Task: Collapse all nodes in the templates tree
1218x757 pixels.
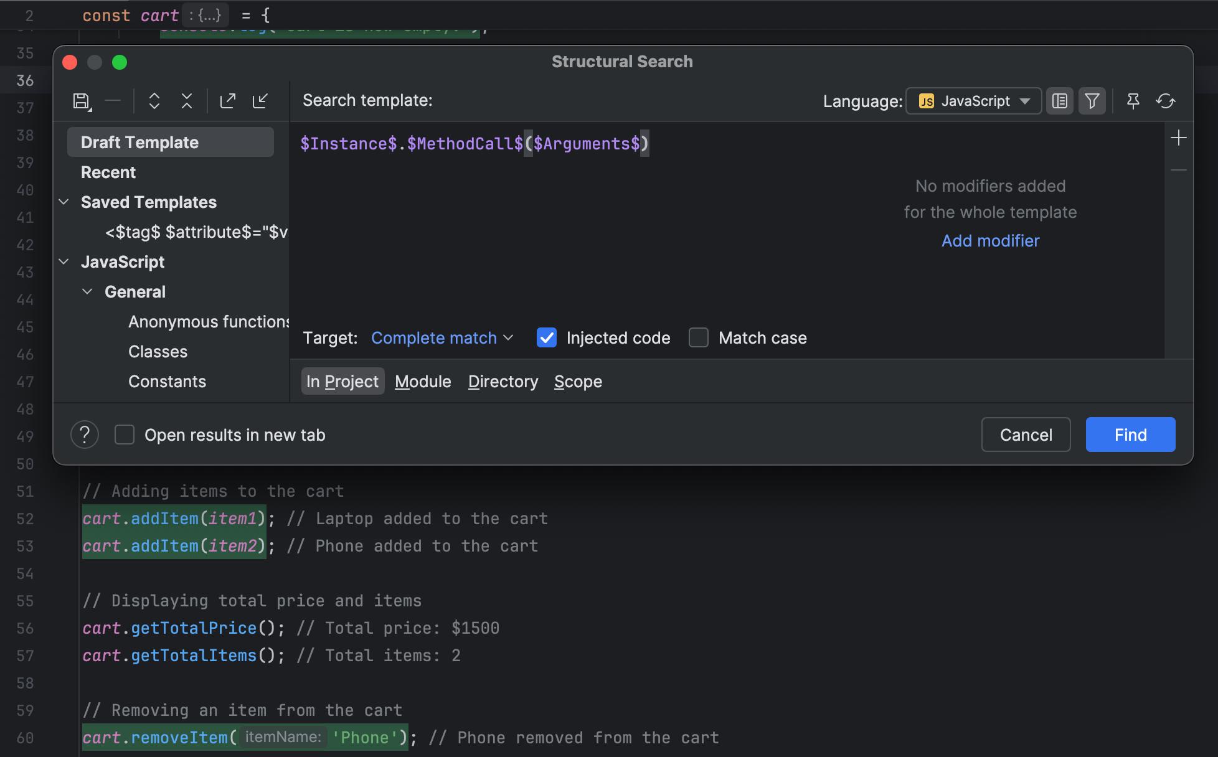Action: tap(186, 101)
